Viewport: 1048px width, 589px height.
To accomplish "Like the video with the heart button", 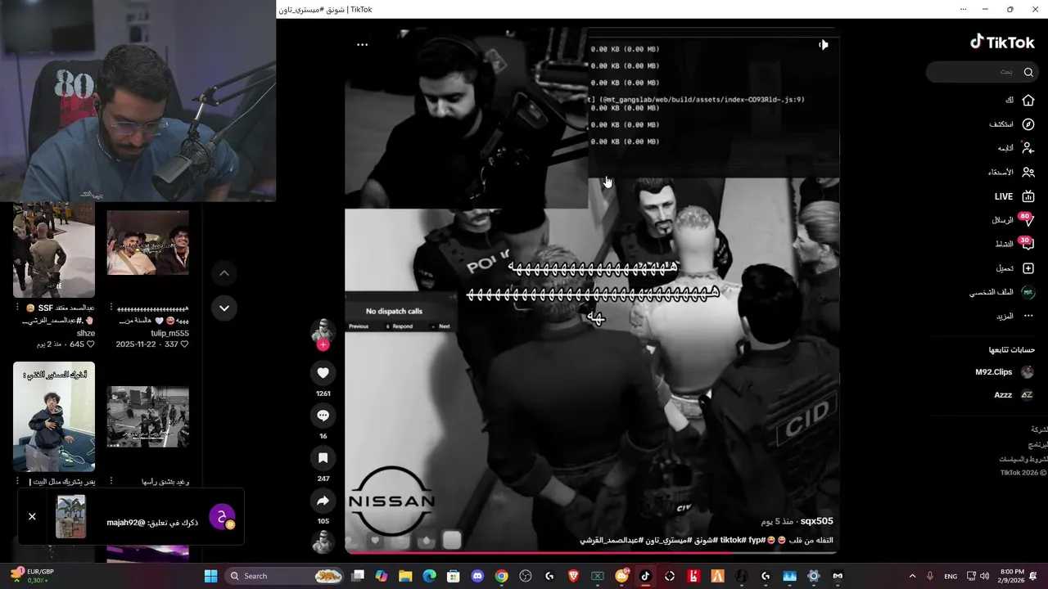I will click(323, 373).
